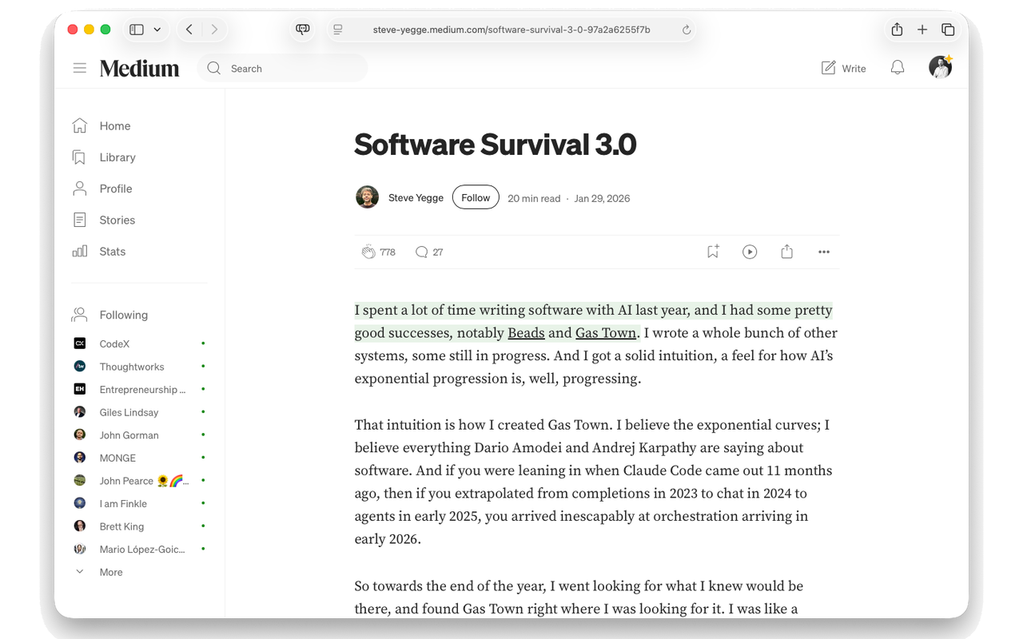Go to Home in sidebar
The height and width of the screenshot is (639, 1023).
[x=115, y=125]
